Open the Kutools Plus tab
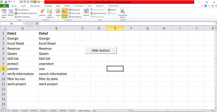Screen dimensions: 217x112 (x=114, y=6)
